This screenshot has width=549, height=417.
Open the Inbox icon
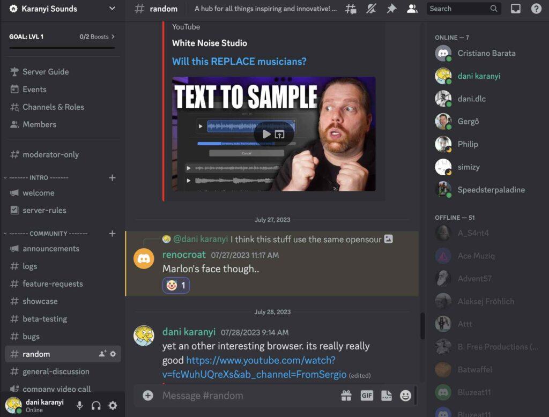pyautogui.click(x=516, y=9)
